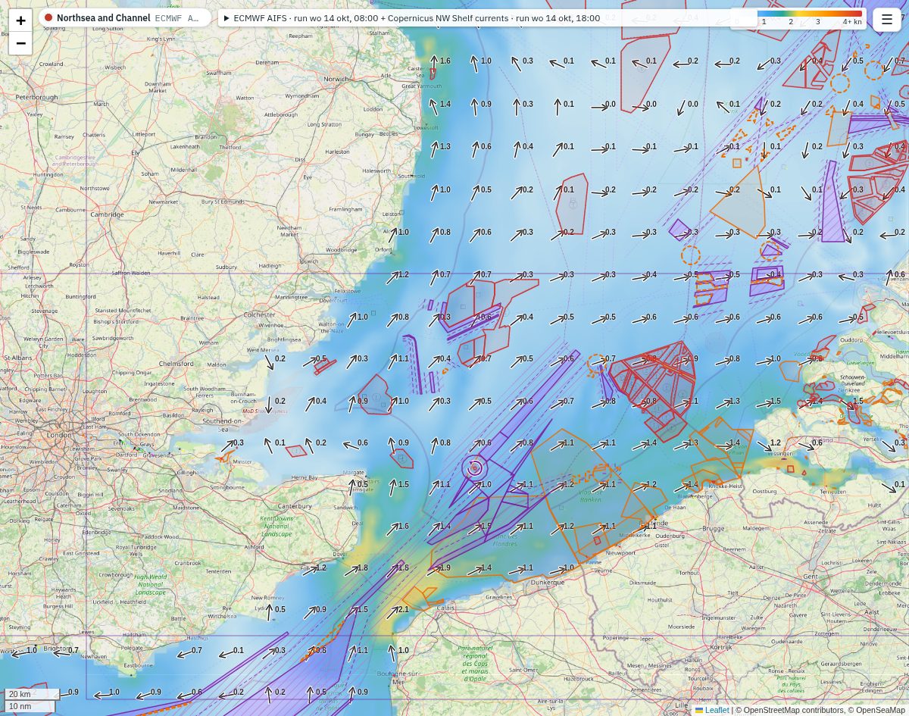Zoom out with the minus button
This screenshot has height=716, width=909.
20,43
